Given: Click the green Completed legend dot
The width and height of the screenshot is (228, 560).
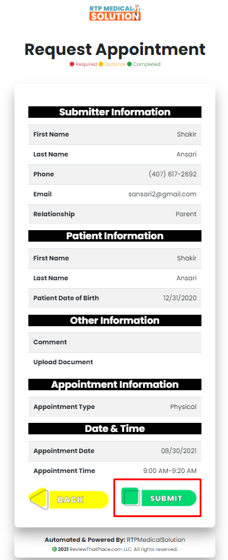Looking at the screenshot, I should click(130, 64).
